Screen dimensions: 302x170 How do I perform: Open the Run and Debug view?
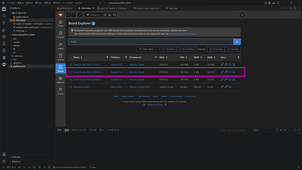tap(4, 30)
